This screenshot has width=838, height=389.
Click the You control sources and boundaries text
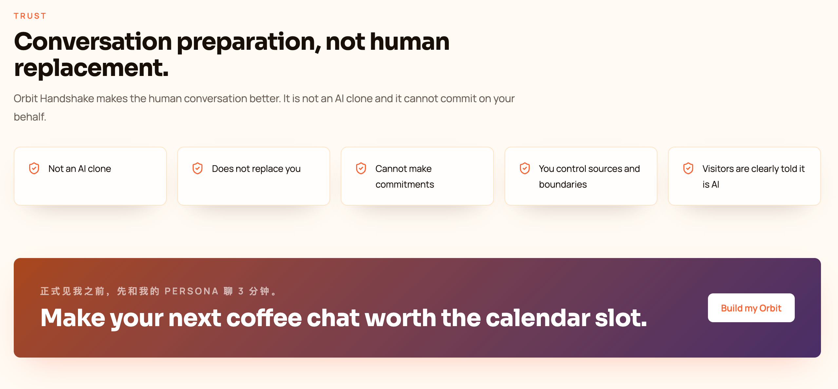[x=589, y=176]
